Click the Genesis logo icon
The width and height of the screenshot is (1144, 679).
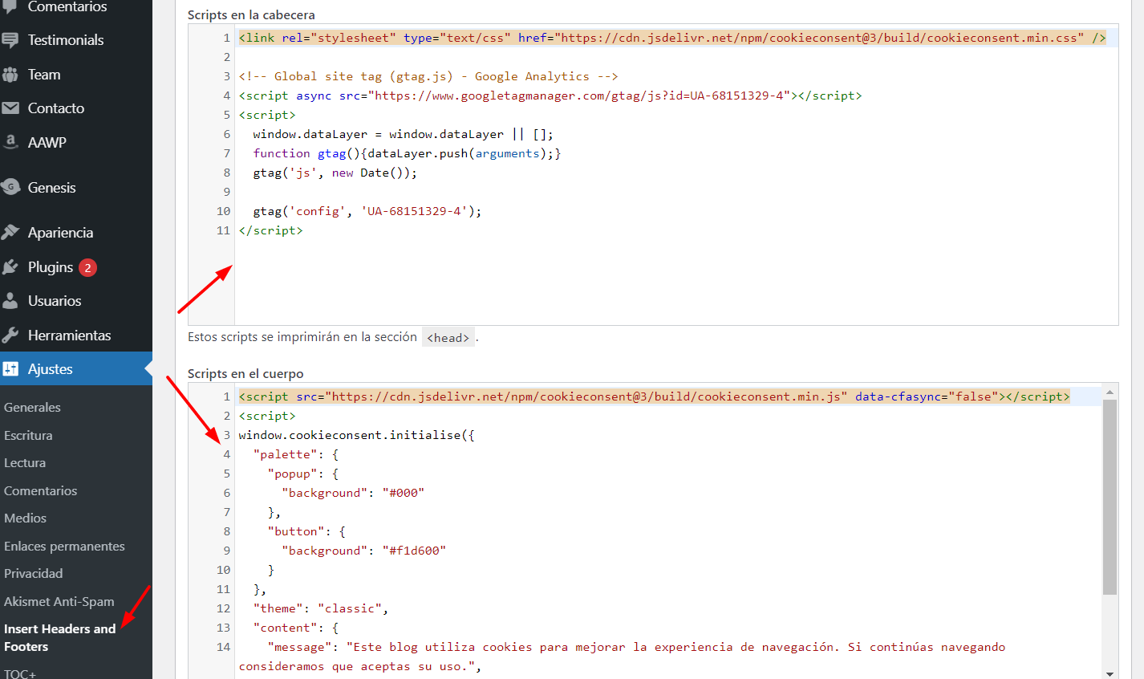pos(10,188)
